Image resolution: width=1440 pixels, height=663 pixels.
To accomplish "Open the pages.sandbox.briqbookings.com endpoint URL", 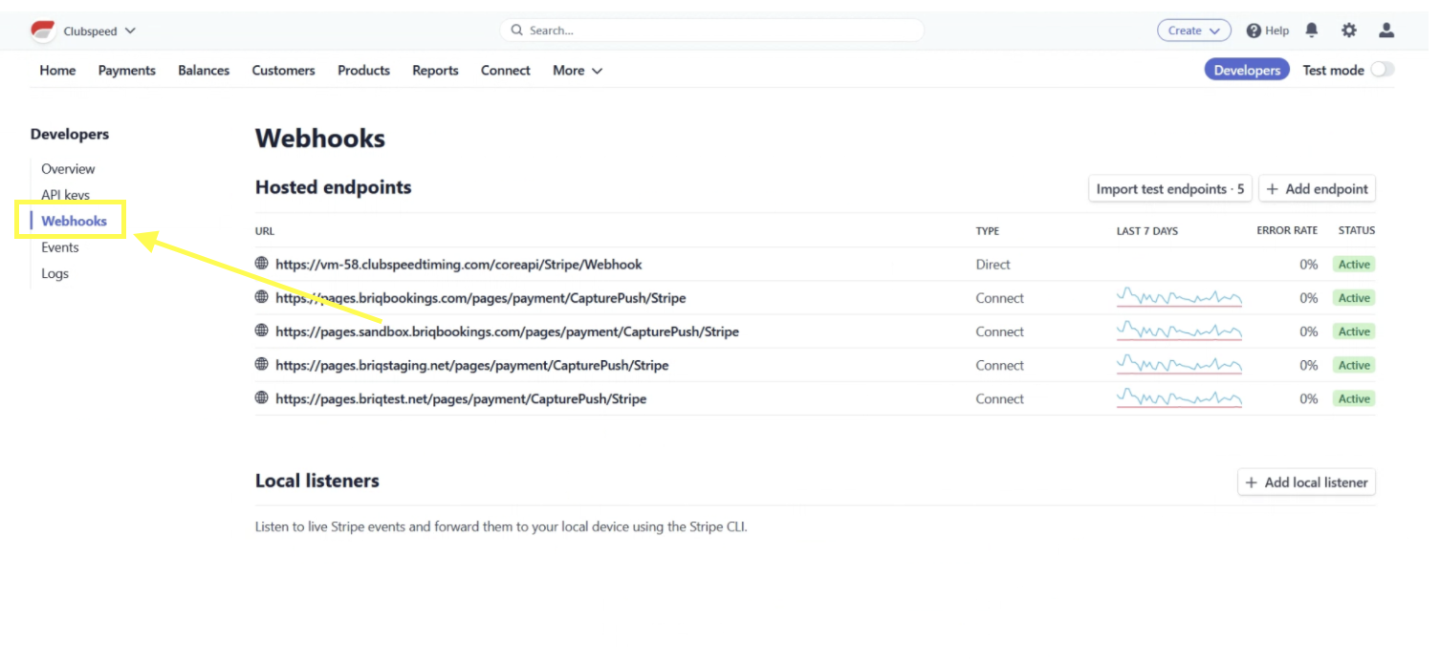I will tap(507, 331).
